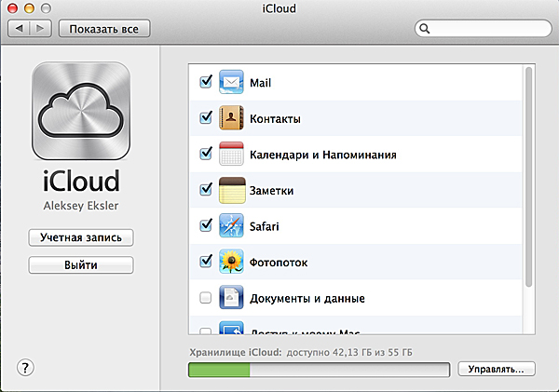Uncheck the Mail checkbox
559x392 pixels.
(206, 82)
